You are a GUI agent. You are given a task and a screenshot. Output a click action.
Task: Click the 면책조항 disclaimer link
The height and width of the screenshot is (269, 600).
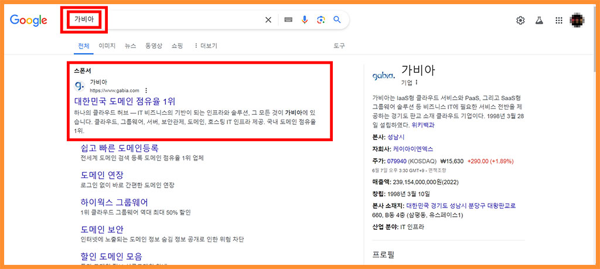[x=437, y=170]
